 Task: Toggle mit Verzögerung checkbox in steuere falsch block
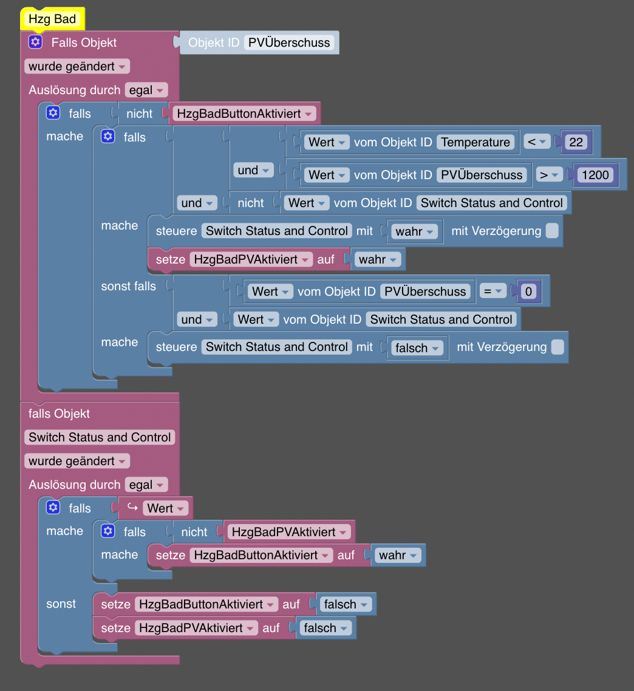tap(557, 347)
